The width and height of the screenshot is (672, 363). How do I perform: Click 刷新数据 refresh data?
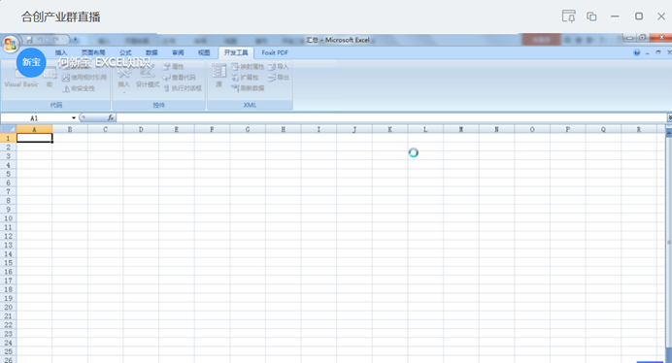pos(248,88)
